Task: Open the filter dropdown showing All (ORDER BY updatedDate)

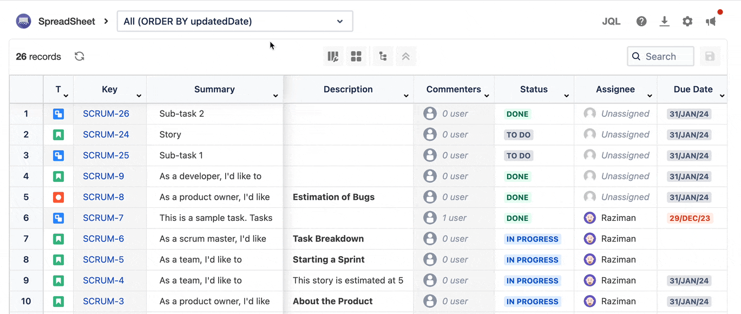Action: pyautogui.click(x=235, y=22)
